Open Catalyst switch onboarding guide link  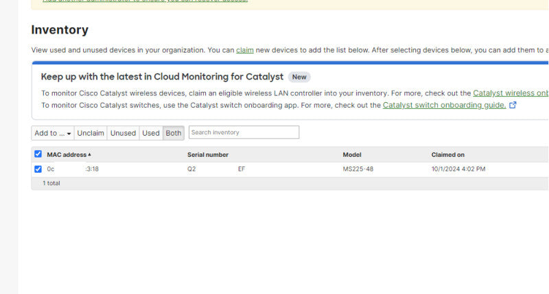444,105
